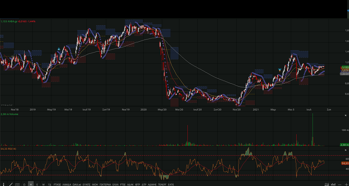Click the info icon in bottom toolbar

(x=3, y=184)
